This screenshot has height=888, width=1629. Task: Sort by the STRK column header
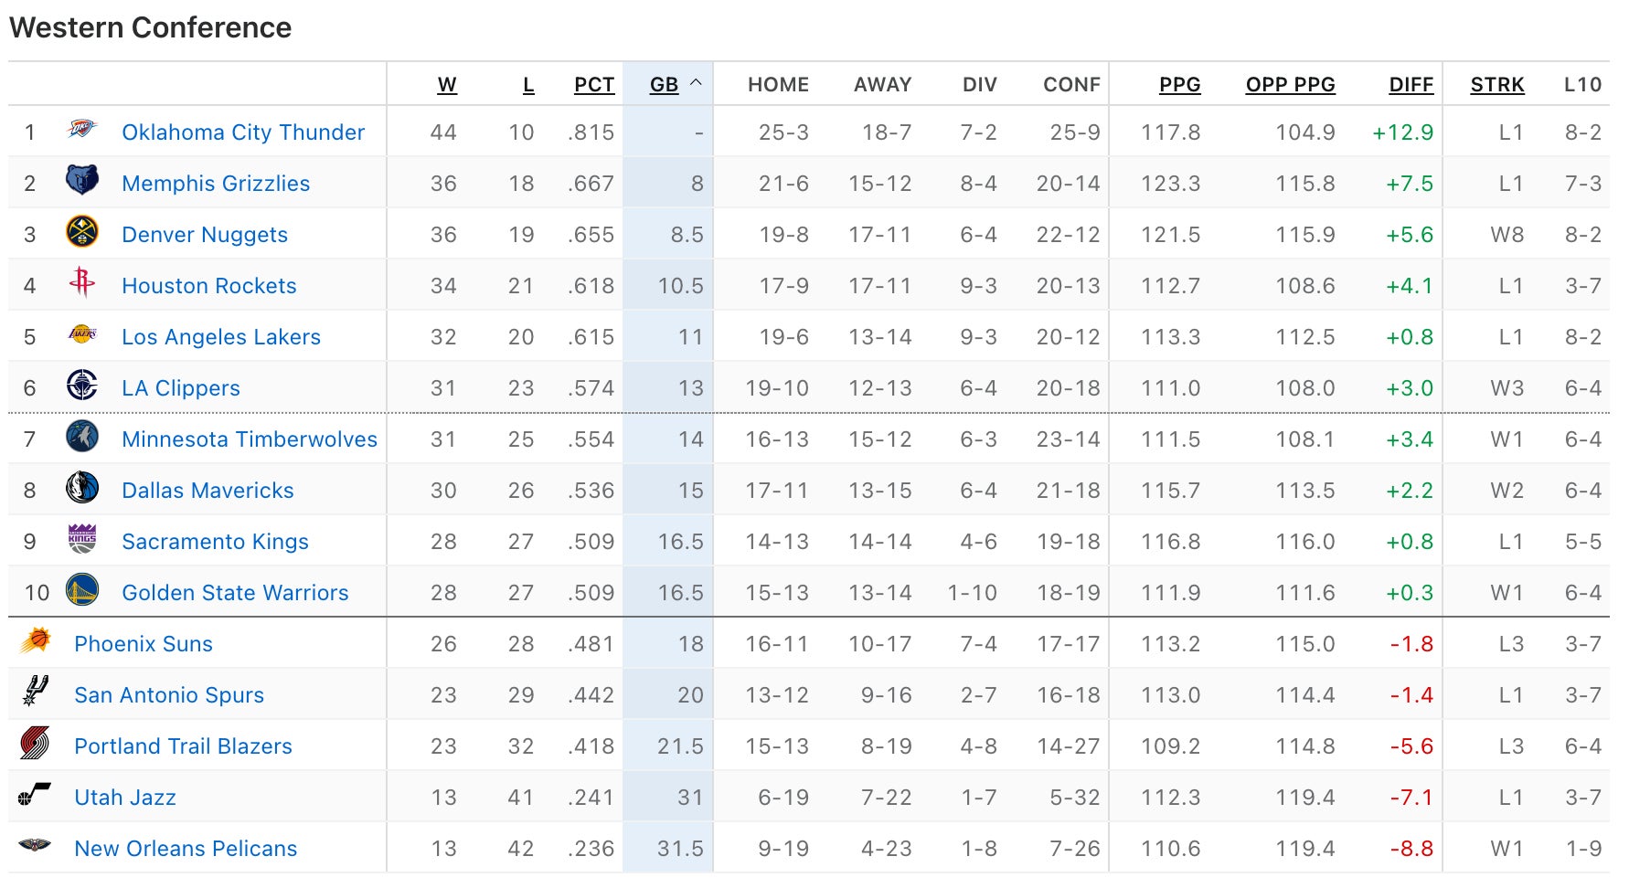pyautogui.click(x=1496, y=85)
